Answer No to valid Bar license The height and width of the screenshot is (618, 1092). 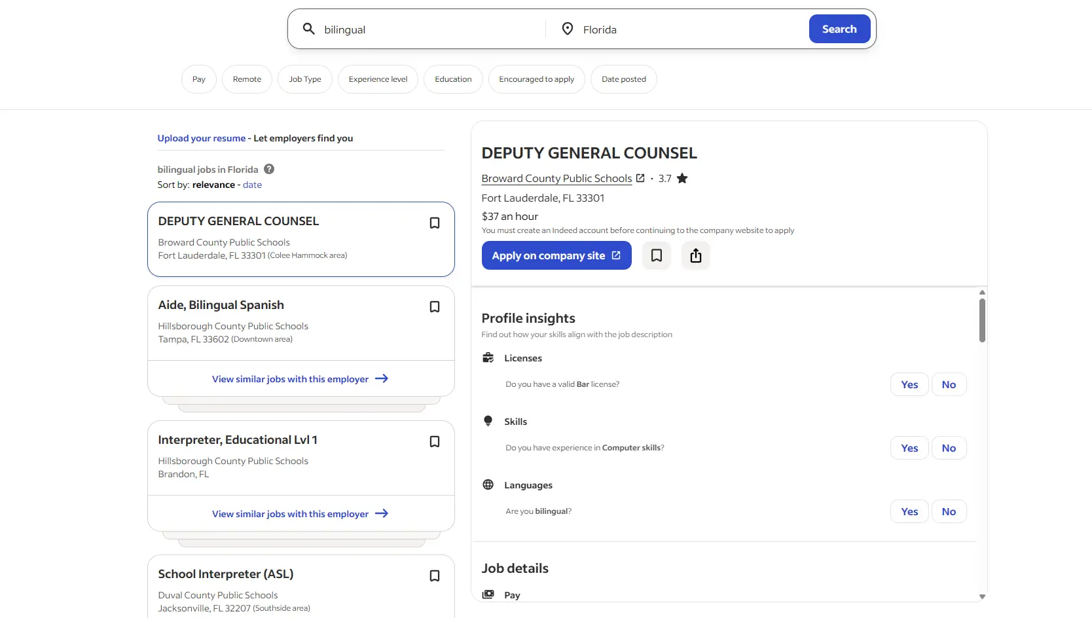(949, 384)
